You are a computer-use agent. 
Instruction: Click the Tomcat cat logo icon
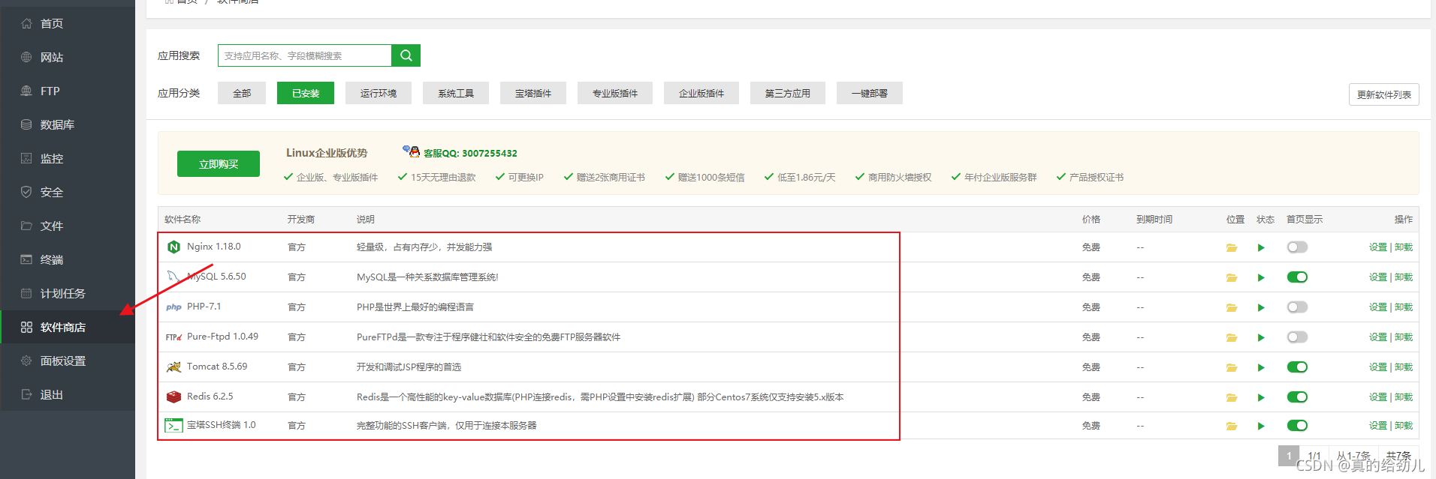173,367
